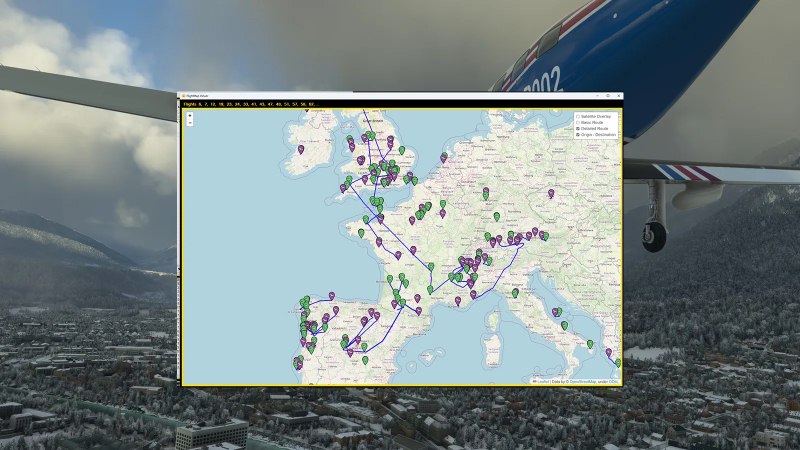Click the green marker over Sicily
This screenshot has width=800, height=450.
click(590, 344)
